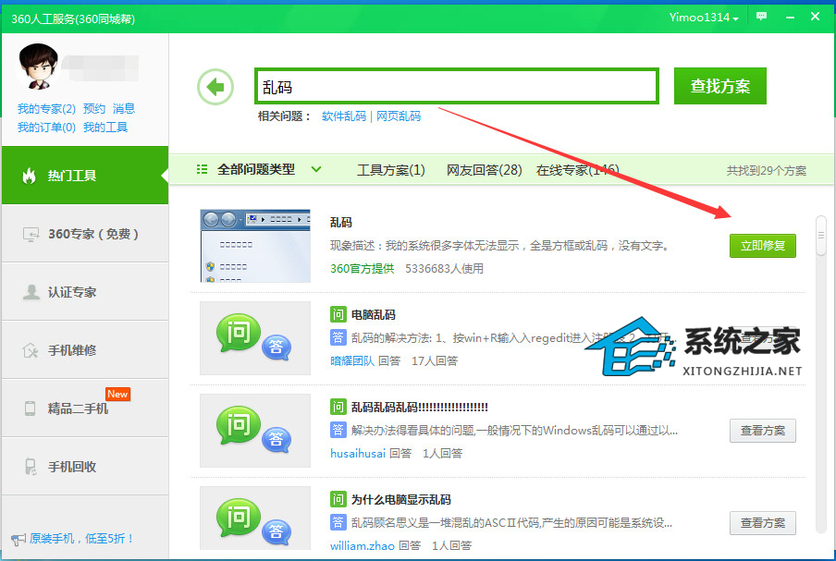Click the 5336683人使用 usage count
836x561 pixels.
coord(444,269)
